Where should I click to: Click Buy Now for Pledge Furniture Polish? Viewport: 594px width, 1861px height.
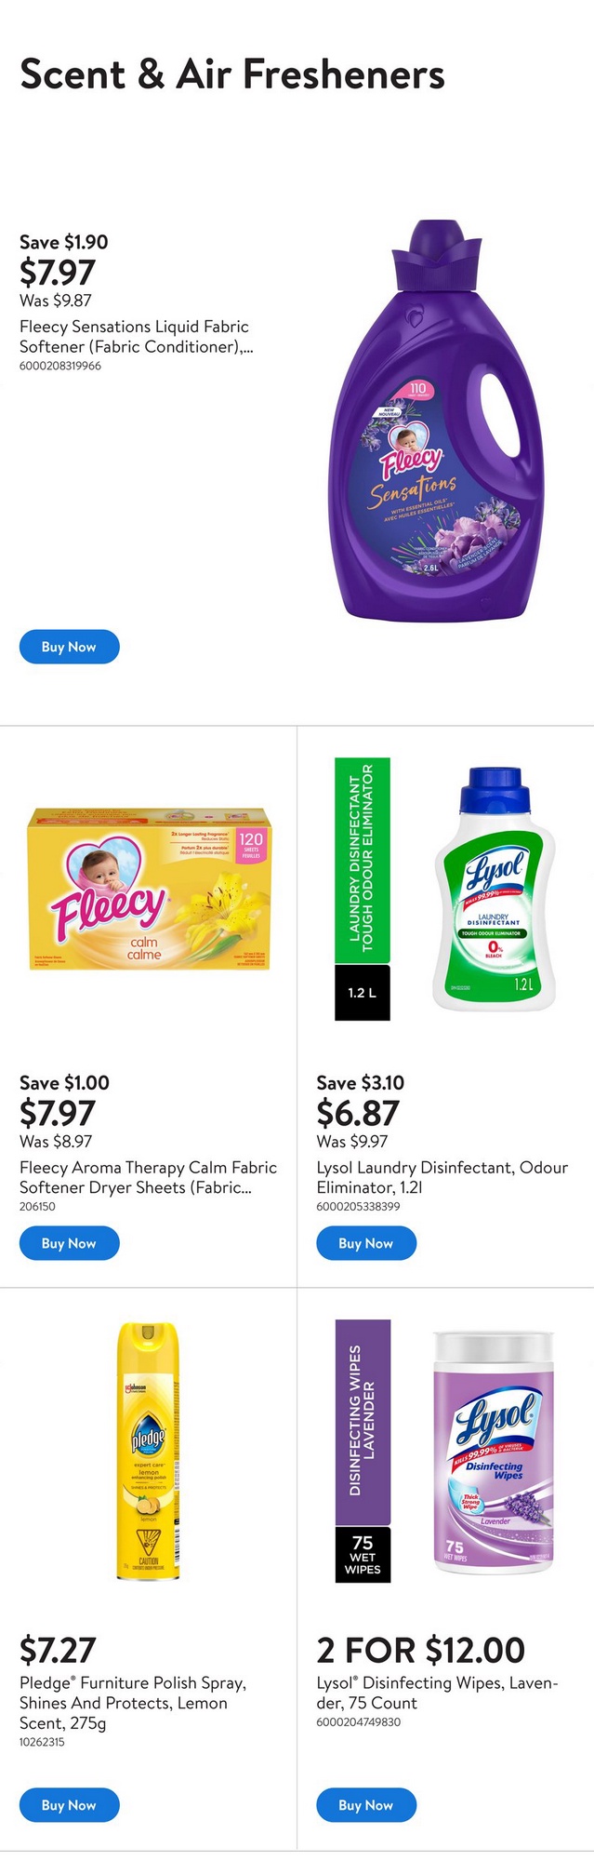point(69,1805)
